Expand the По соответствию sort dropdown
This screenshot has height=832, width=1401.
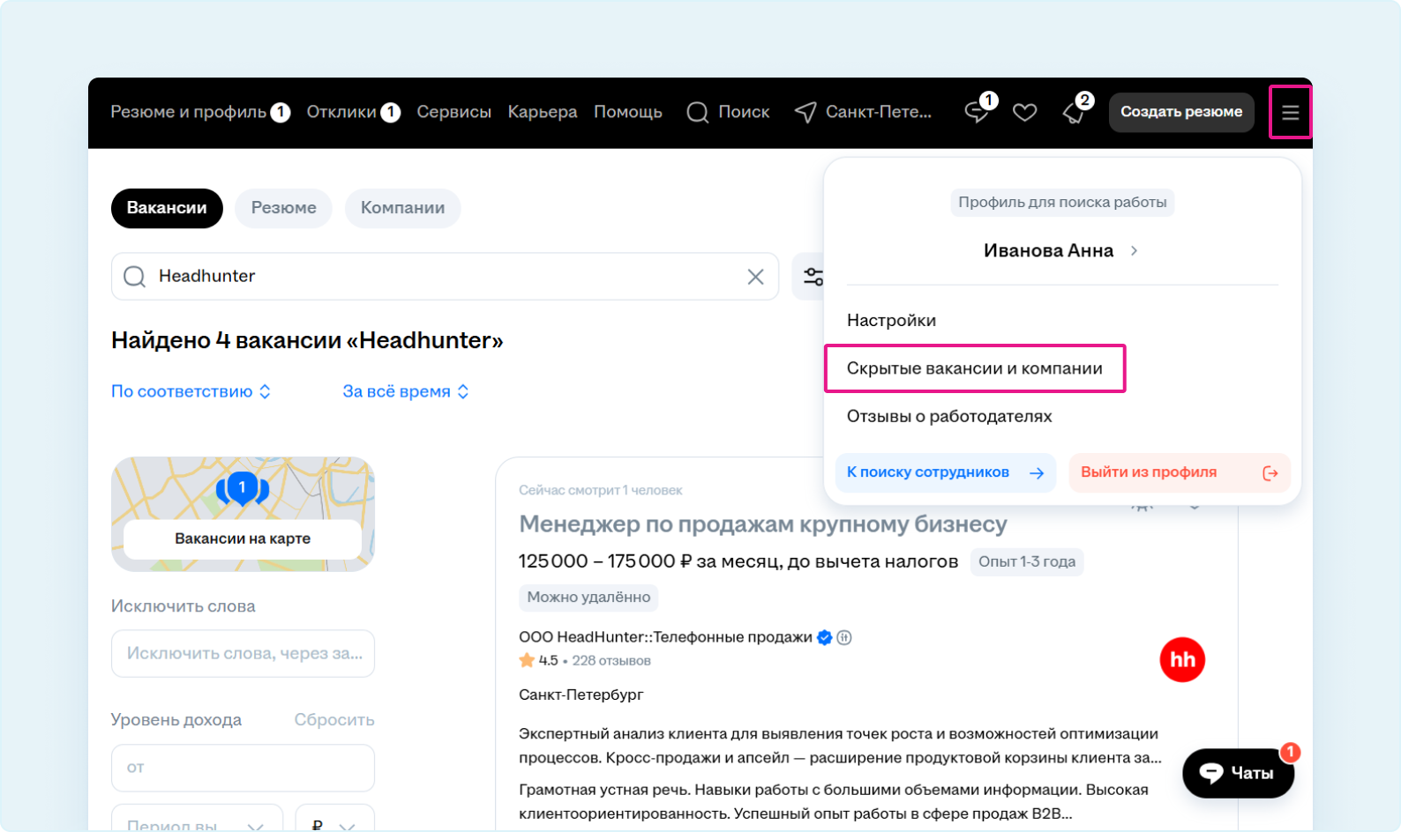tap(191, 391)
